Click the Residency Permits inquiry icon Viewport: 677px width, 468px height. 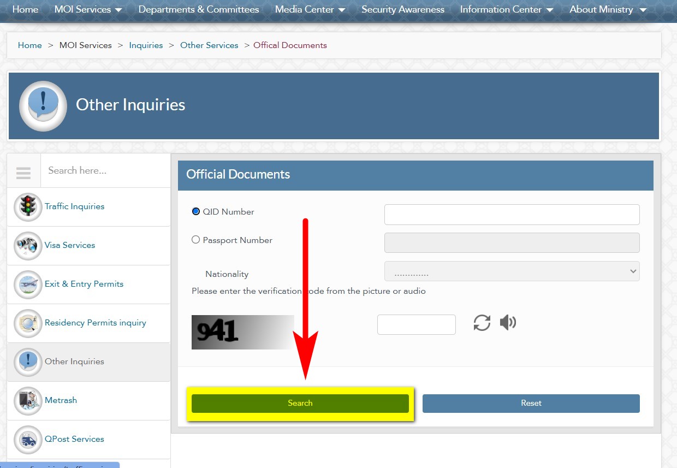tap(28, 323)
